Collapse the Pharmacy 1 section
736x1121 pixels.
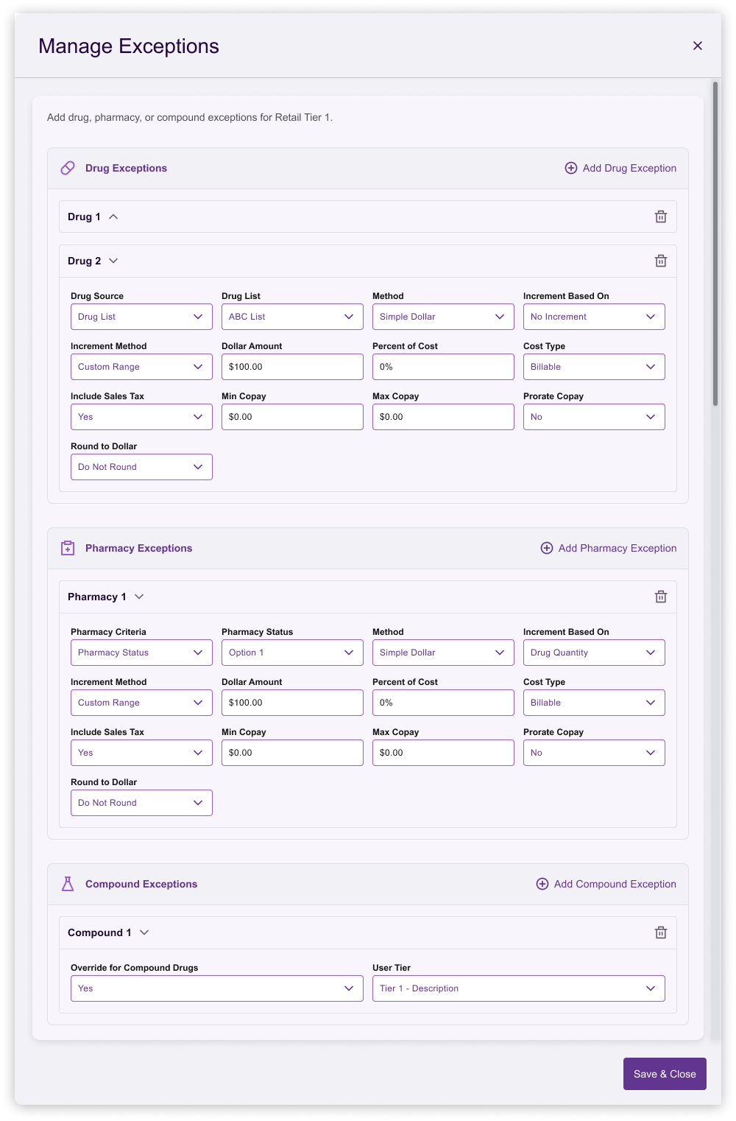click(139, 597)
